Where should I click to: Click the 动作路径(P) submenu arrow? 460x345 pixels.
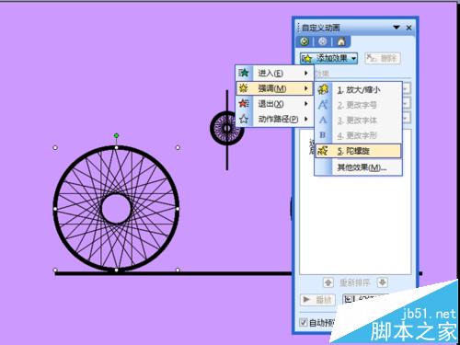[x=305, y=119]
